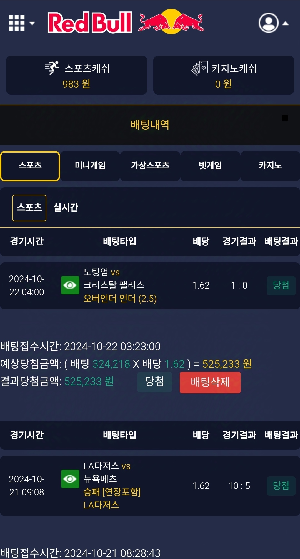Click the small black square in header
Image resolution: width=300 pixels, height=559 pixels.
point(285,118)
